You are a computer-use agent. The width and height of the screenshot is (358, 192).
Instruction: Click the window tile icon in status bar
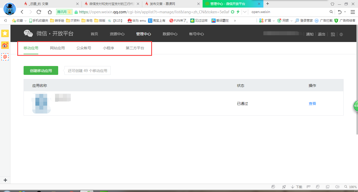coord(328,187)
